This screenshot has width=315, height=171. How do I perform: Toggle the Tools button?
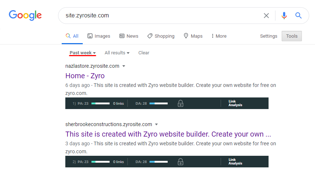[x=291, y=36]
